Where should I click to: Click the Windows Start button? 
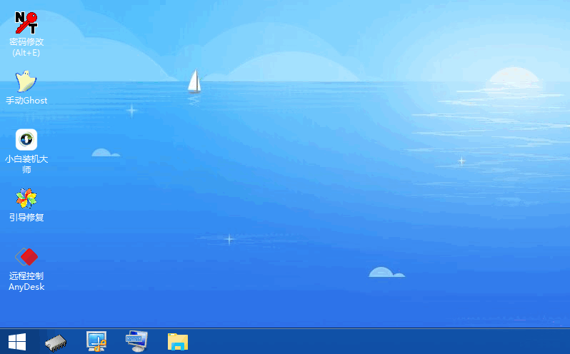click(x=16, y=342)
